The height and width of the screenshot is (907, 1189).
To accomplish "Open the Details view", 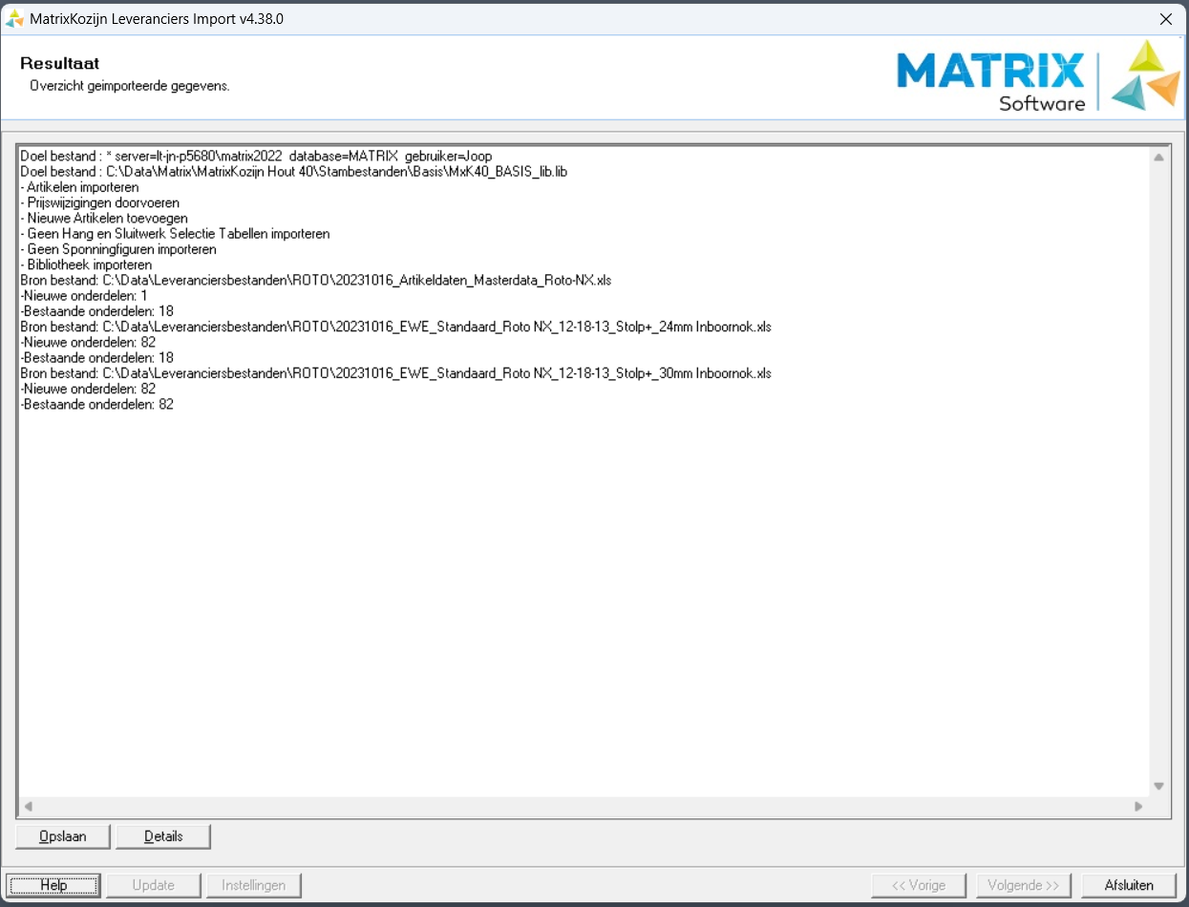I will click(x=163, y=836).
